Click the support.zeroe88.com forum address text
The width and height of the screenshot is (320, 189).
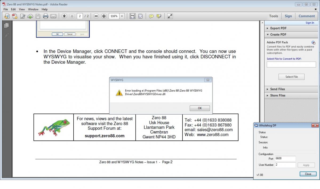[x=105, y=136]
